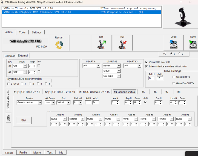Toggle SPI #1 Inv checkbox
This screenshot has width=198, height=156.
pyautogui.click(x=39, y=66)
